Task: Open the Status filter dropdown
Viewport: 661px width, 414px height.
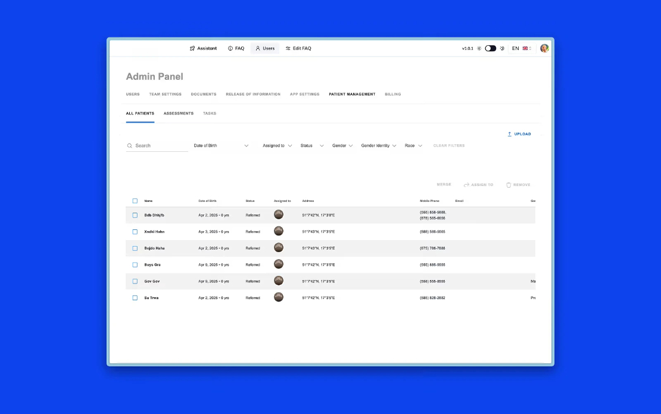Action: [312, 146]
